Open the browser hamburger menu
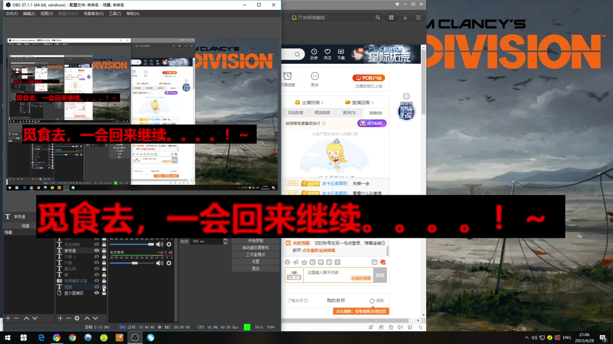613x344 pixels. [x=418, y=18]
